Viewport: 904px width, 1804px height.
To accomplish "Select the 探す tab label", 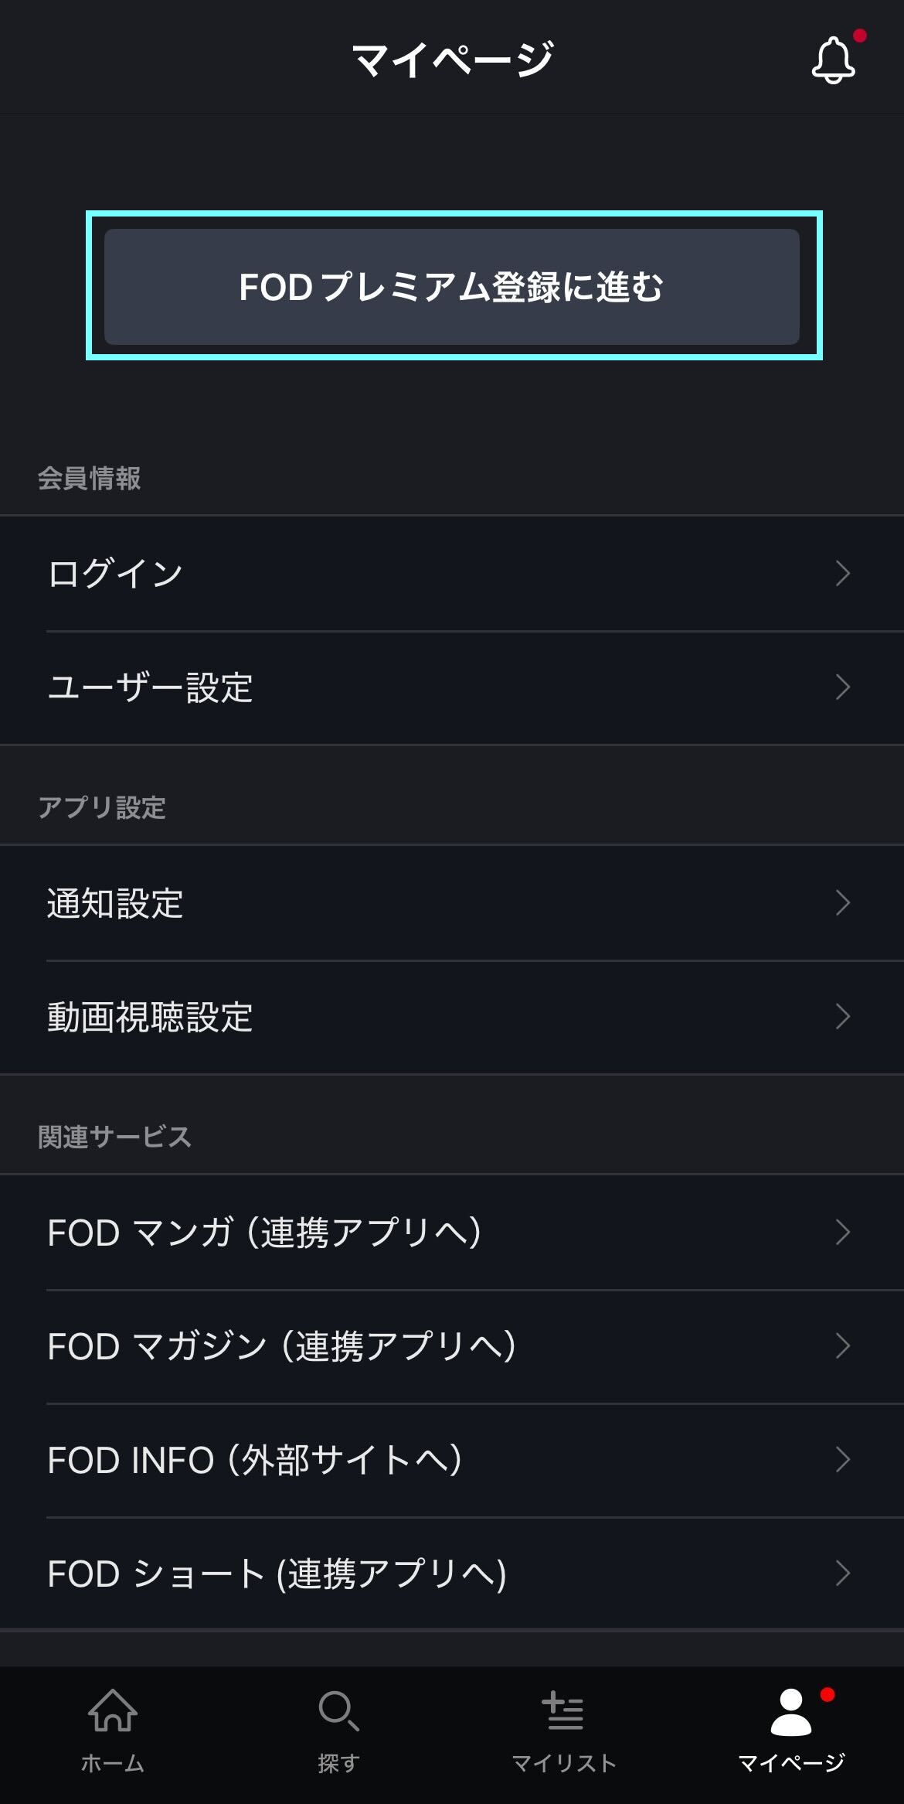I will (338, 1764).
